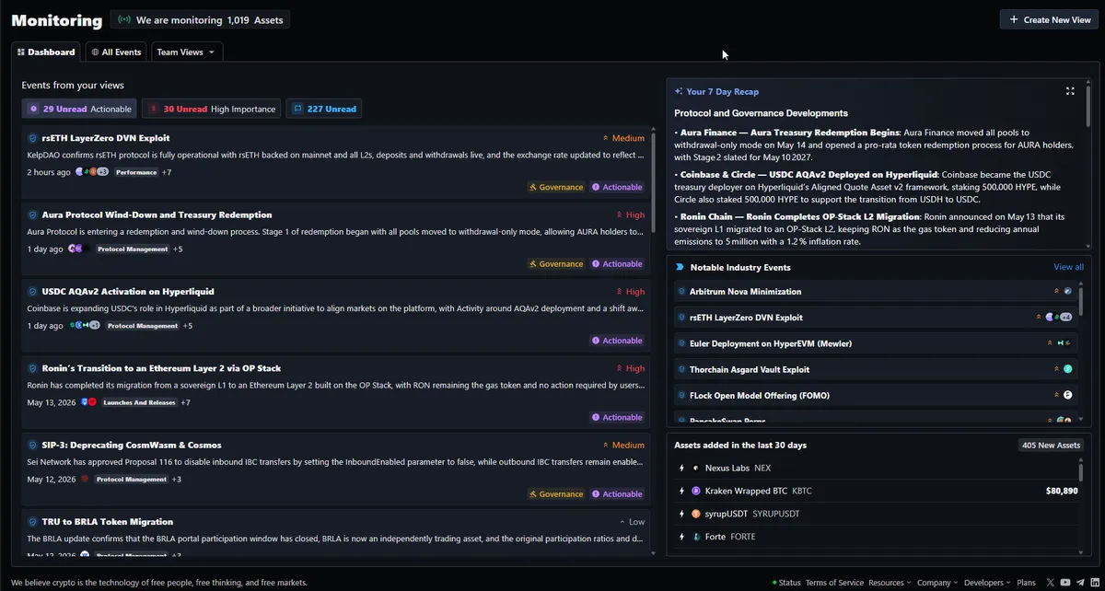Click lightning bolt icon next to Nexus Labs
Viewport: 1105px width, 591px height.
681,468
